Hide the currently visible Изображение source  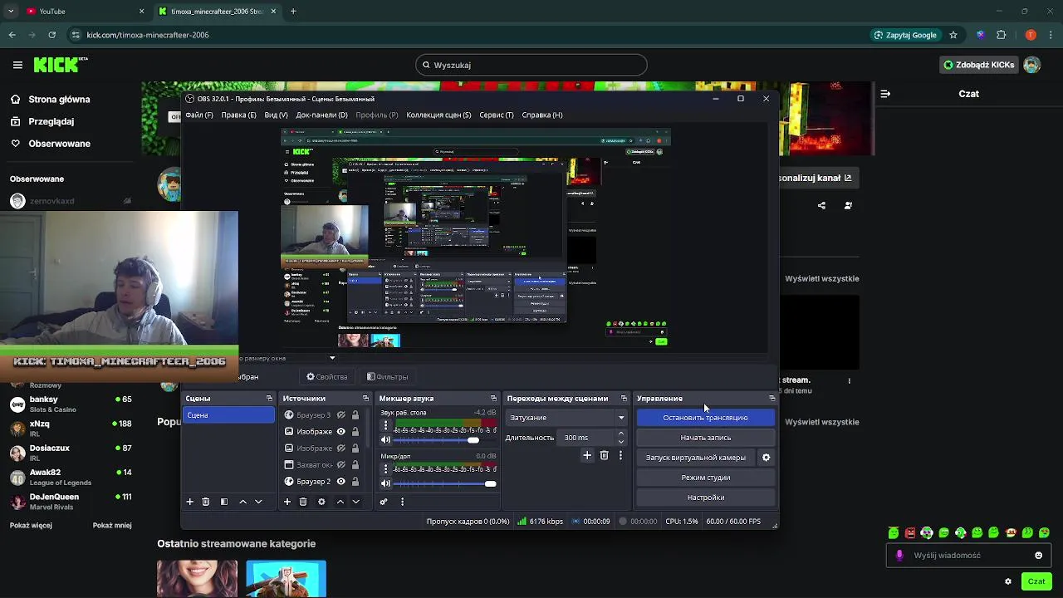[340, 432]
